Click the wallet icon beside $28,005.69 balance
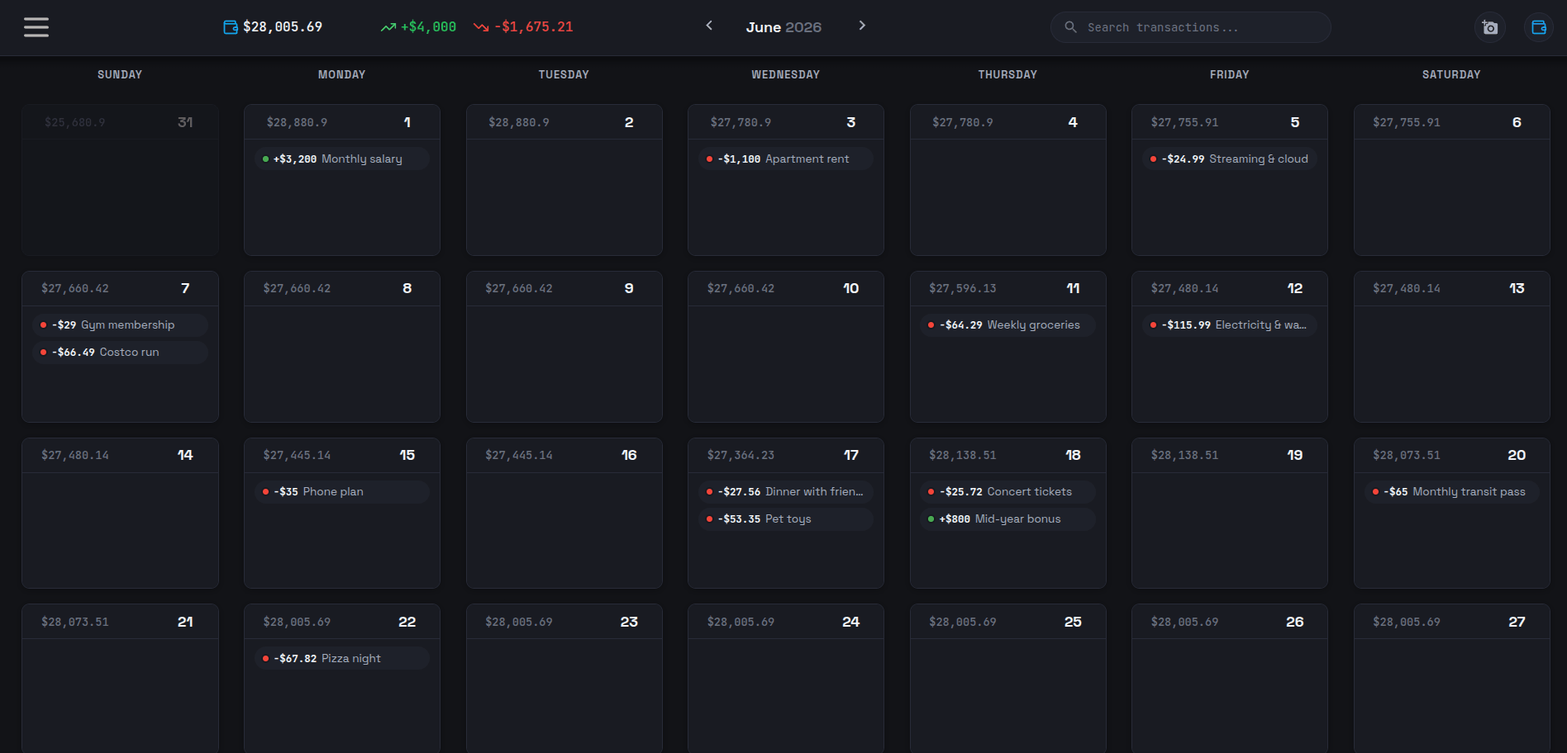 231,27
